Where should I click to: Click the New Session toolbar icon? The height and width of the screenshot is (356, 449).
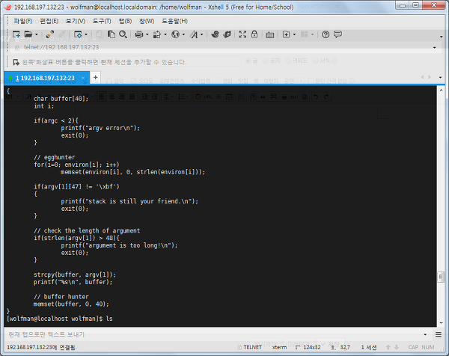16,34
